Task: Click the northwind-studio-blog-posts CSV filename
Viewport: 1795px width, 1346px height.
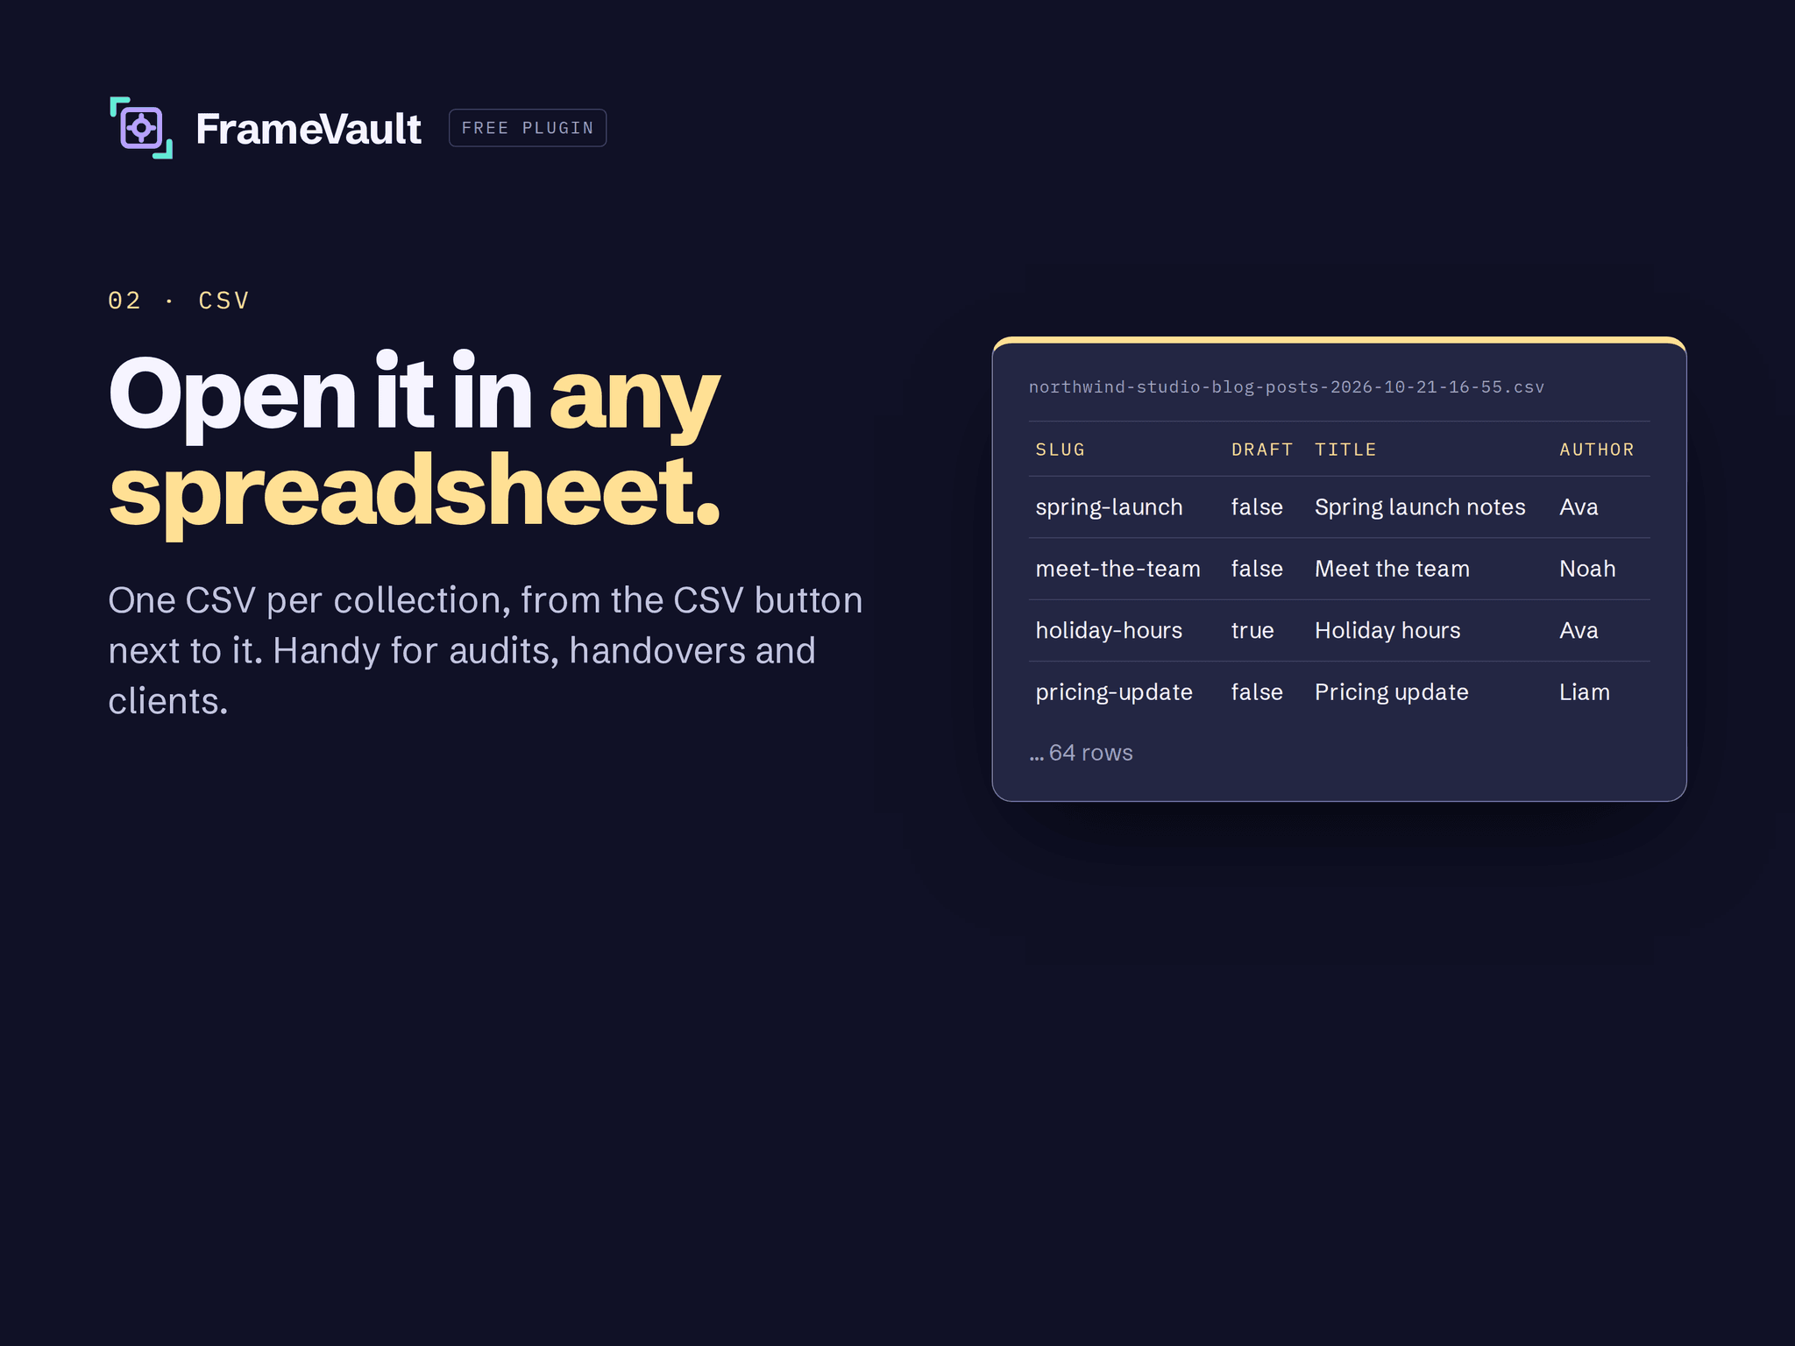Action: click(x=1287, y=387)
